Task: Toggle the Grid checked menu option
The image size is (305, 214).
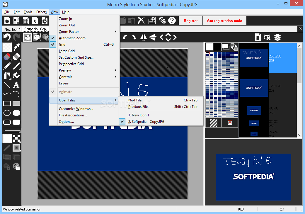Action: pos(84,44)
